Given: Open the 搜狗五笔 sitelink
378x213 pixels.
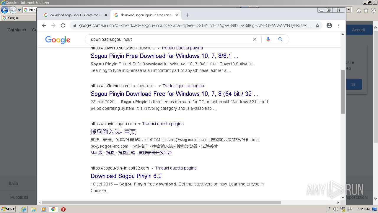Looking at the screenshot, I should pos(126,153).
